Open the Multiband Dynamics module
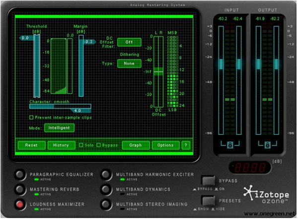The height and width of the screenshot is (220, 298). tap(106, 189)
